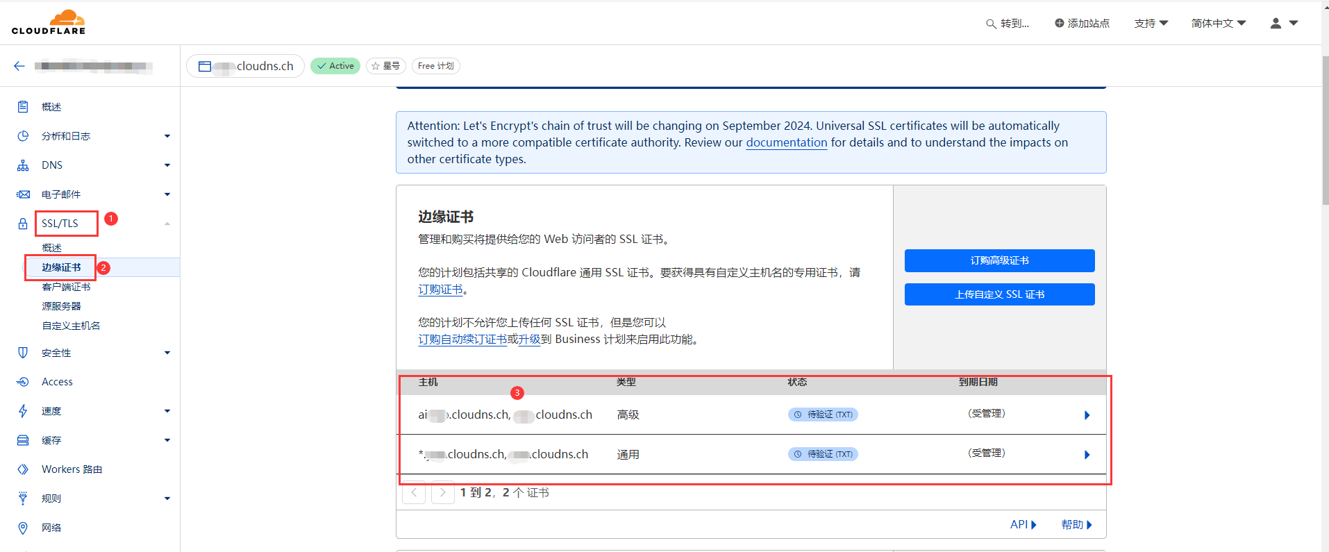Expand the 速度 section
The image size is (1329, 552).
click(x=167, y=411)
